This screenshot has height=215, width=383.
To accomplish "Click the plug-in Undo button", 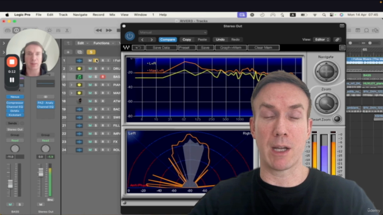I will coord(220,39).
